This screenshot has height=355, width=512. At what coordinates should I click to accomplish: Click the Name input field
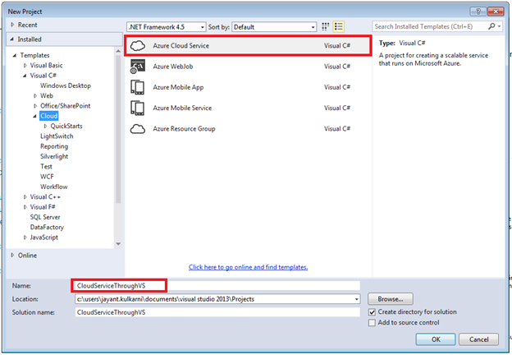[217, 286]
